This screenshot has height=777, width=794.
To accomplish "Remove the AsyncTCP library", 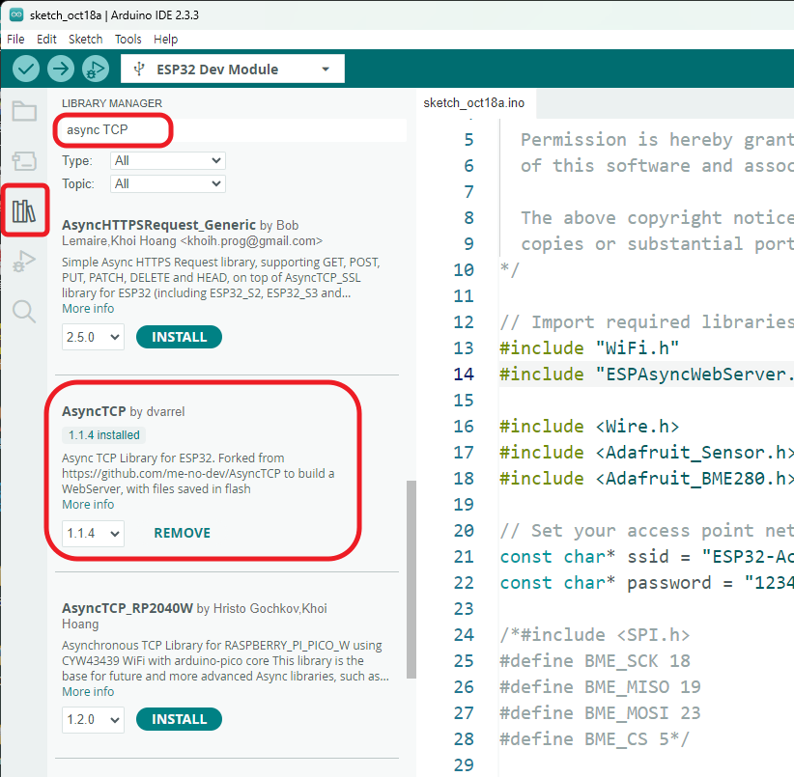I will point(183,533).
